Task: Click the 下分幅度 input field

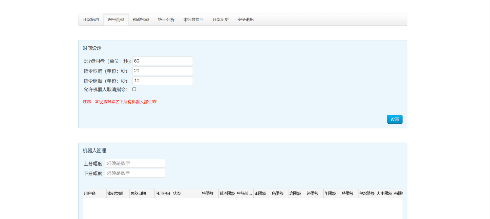Action: pos(135,173)
